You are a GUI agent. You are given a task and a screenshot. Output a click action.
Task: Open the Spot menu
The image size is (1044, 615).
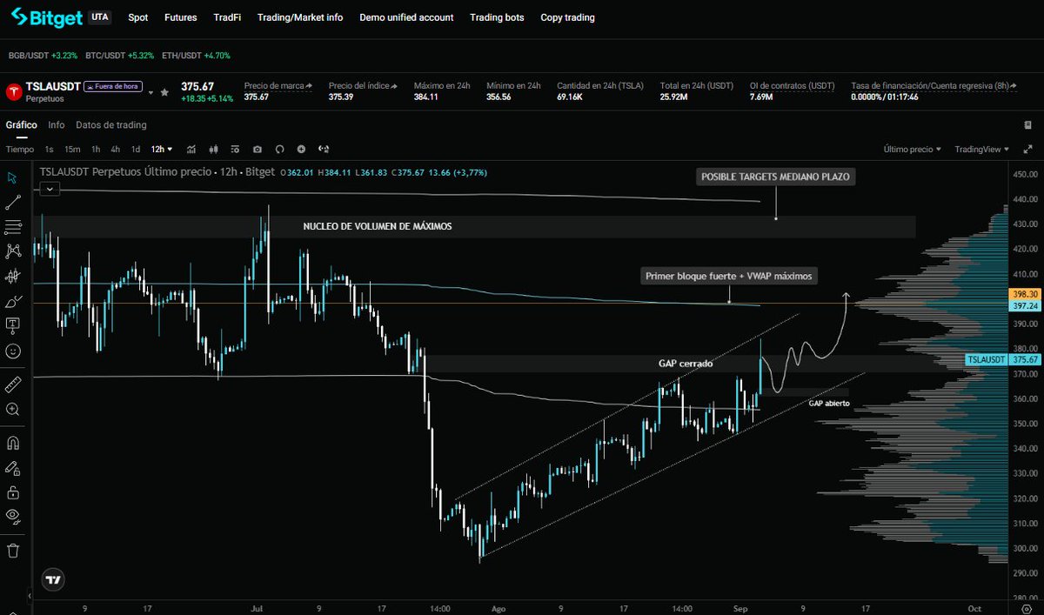[137, 17]
